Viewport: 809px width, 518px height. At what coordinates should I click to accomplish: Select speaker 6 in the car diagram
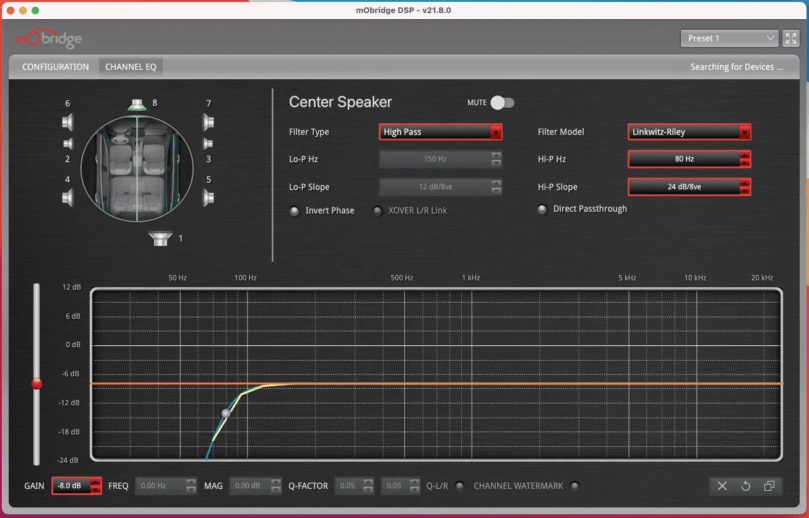pos(68,121)
